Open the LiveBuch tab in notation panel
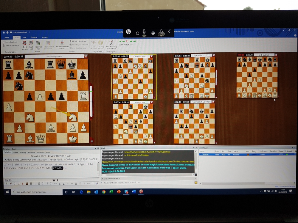Image resolution: width=298 pixels, height=223 pixels. coord(40,152)
